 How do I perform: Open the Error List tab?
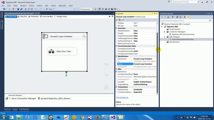[x=7, y=109]
